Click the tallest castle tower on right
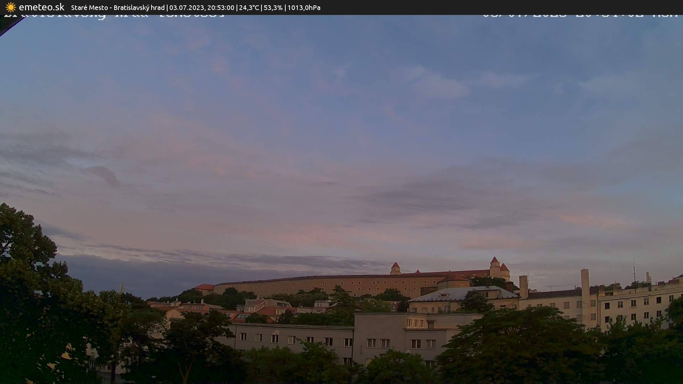Screen dimensions: 683x384 pos(494,267)
